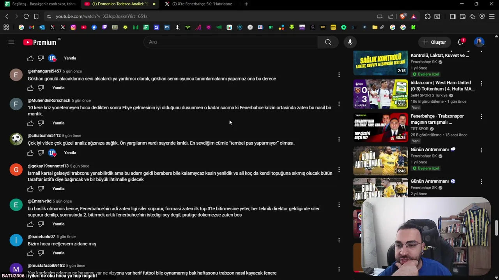Open the Brave Rewards triangle icon

[x=414, y=16]
